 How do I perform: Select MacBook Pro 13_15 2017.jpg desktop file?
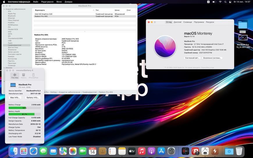pos(243,42)
